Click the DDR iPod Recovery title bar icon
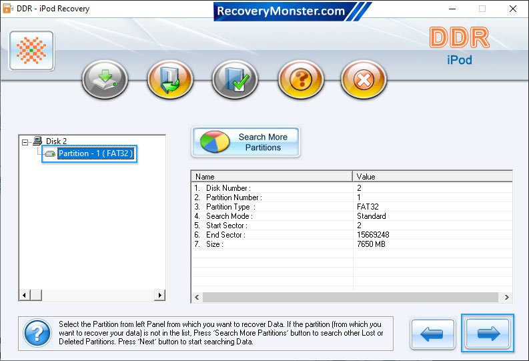 click(x=7, y=9)
